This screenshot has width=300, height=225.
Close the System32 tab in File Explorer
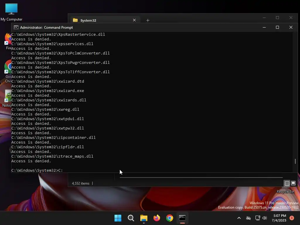tap(134, 20)
